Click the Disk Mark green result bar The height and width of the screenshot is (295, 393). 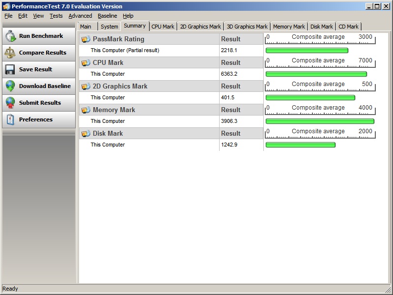pos(301,145)
